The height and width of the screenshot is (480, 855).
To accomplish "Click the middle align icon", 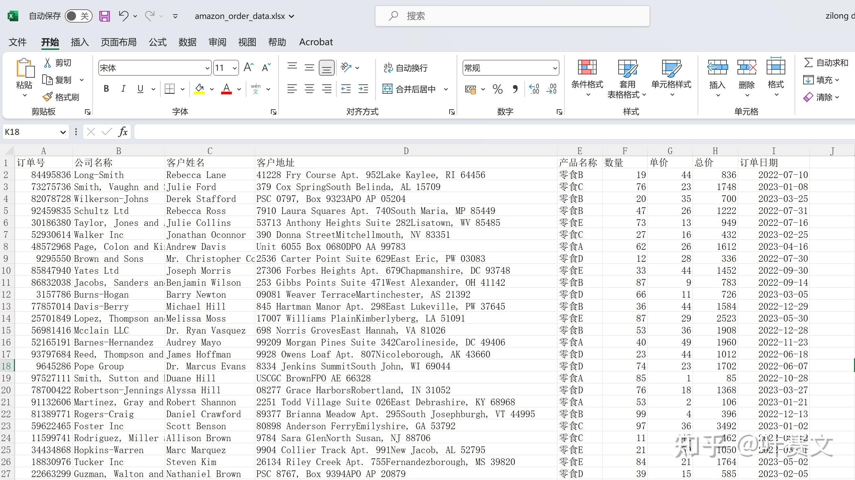I will (x=309, y=68).
